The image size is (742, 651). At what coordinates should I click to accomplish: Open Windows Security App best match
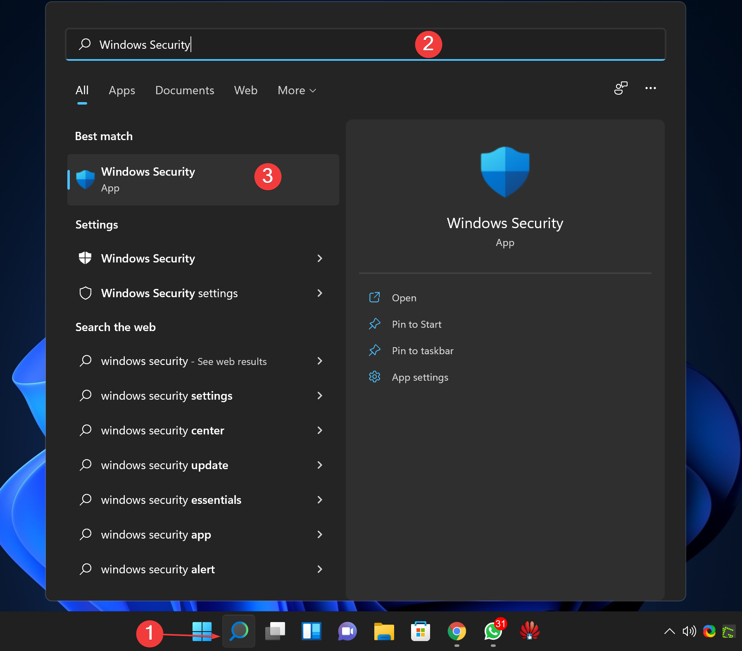[203, 180]
